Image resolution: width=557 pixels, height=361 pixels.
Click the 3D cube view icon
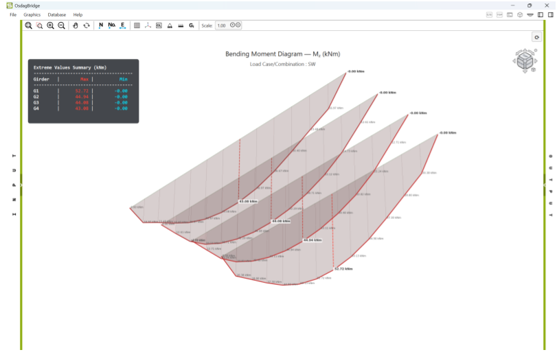pos(520,15)
